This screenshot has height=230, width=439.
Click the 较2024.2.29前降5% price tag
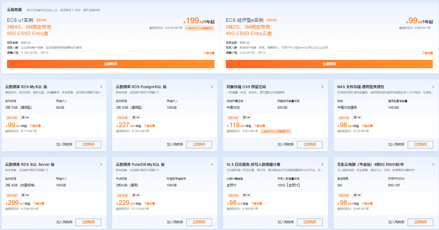coord(200,28)
